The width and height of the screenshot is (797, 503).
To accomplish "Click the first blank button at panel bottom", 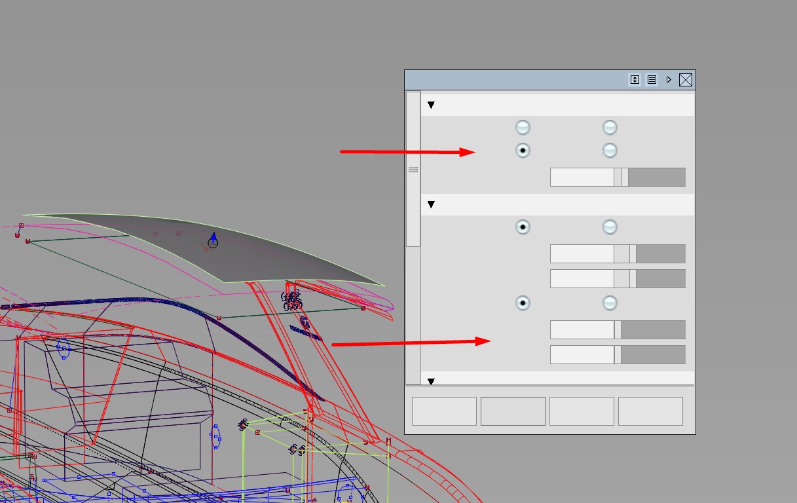I will click(x=444, y=411).
